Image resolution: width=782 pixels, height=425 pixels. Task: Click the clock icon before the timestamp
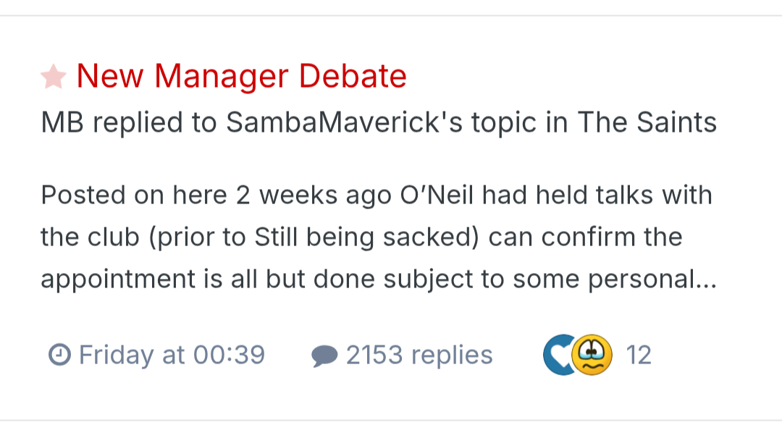pyautogui.click(x=59, y=355)
